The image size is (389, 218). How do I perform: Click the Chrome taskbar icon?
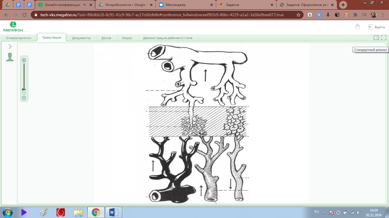click(x=96, y=212)
